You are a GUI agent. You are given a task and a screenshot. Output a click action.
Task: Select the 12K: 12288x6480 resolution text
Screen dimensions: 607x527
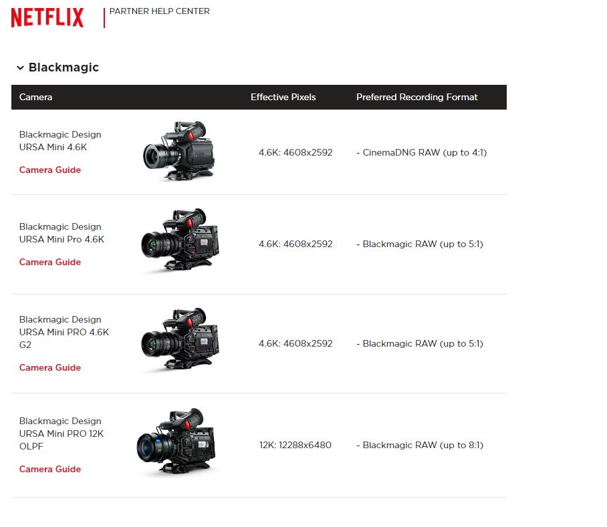[295, 445]
